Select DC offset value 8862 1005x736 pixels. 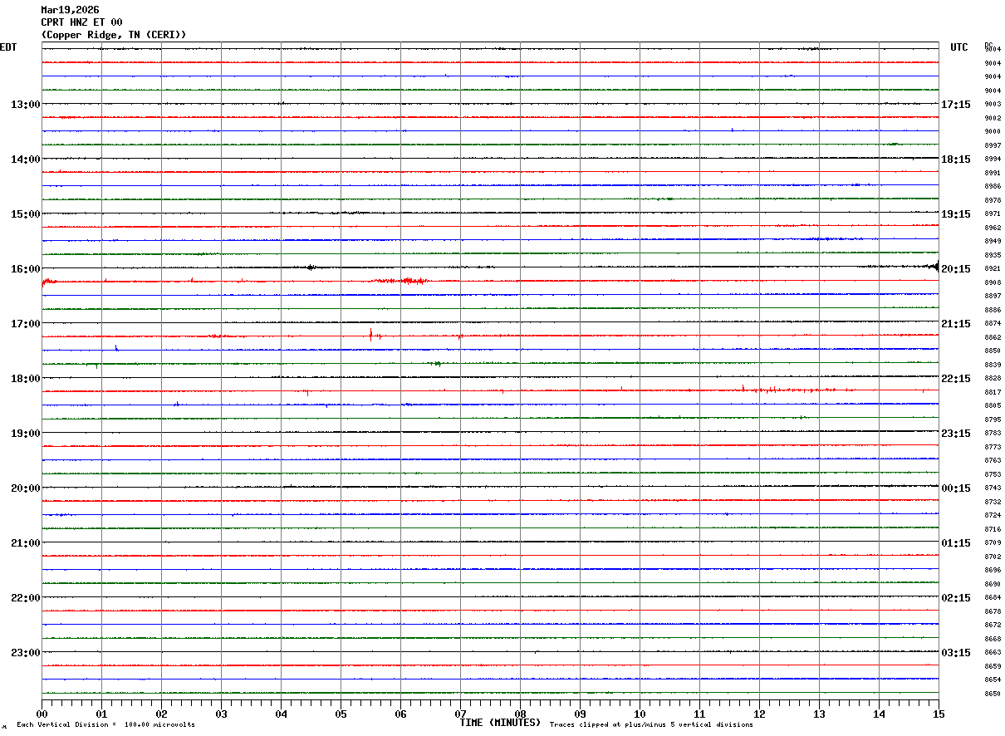(x=993, y=338)
